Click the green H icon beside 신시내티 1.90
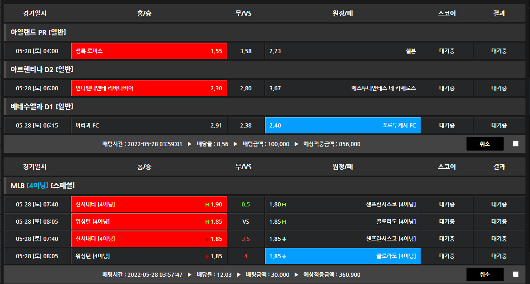The image size is (530, 284). tap(207, 205)
